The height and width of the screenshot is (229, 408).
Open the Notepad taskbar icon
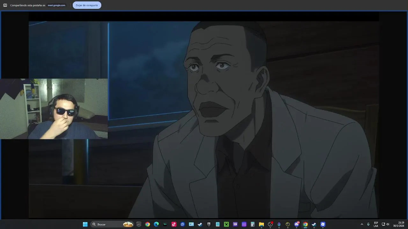pyautogui.click(x=218, y=224)
